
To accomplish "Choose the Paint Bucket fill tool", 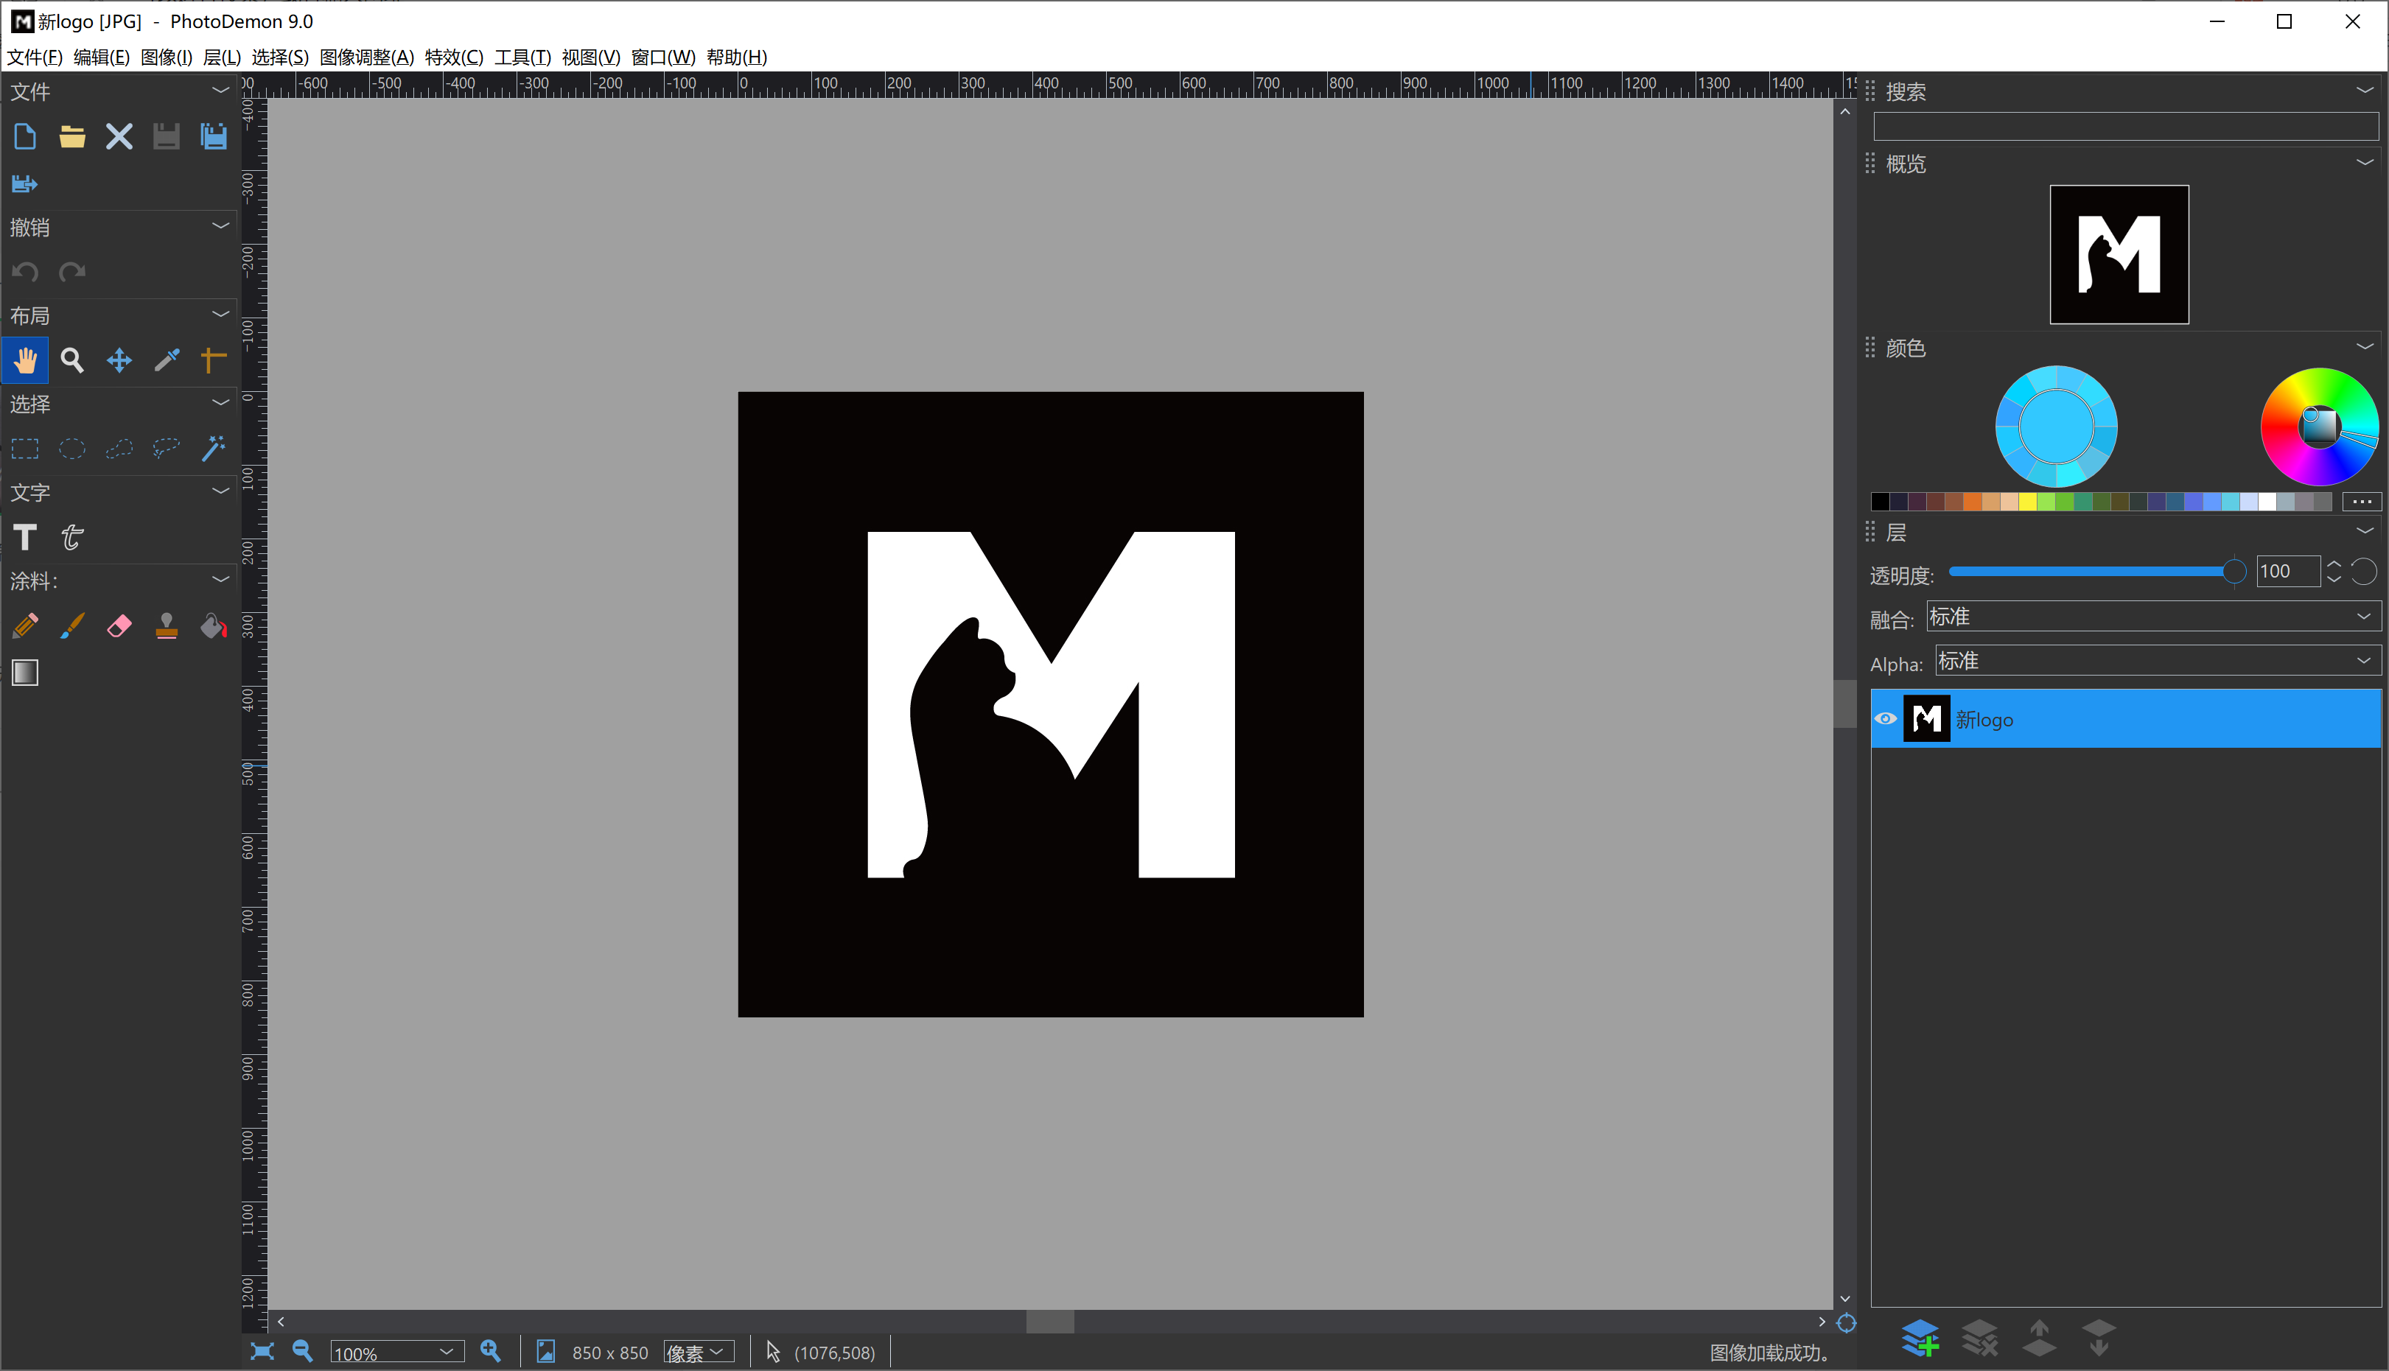I will [214, 626].
